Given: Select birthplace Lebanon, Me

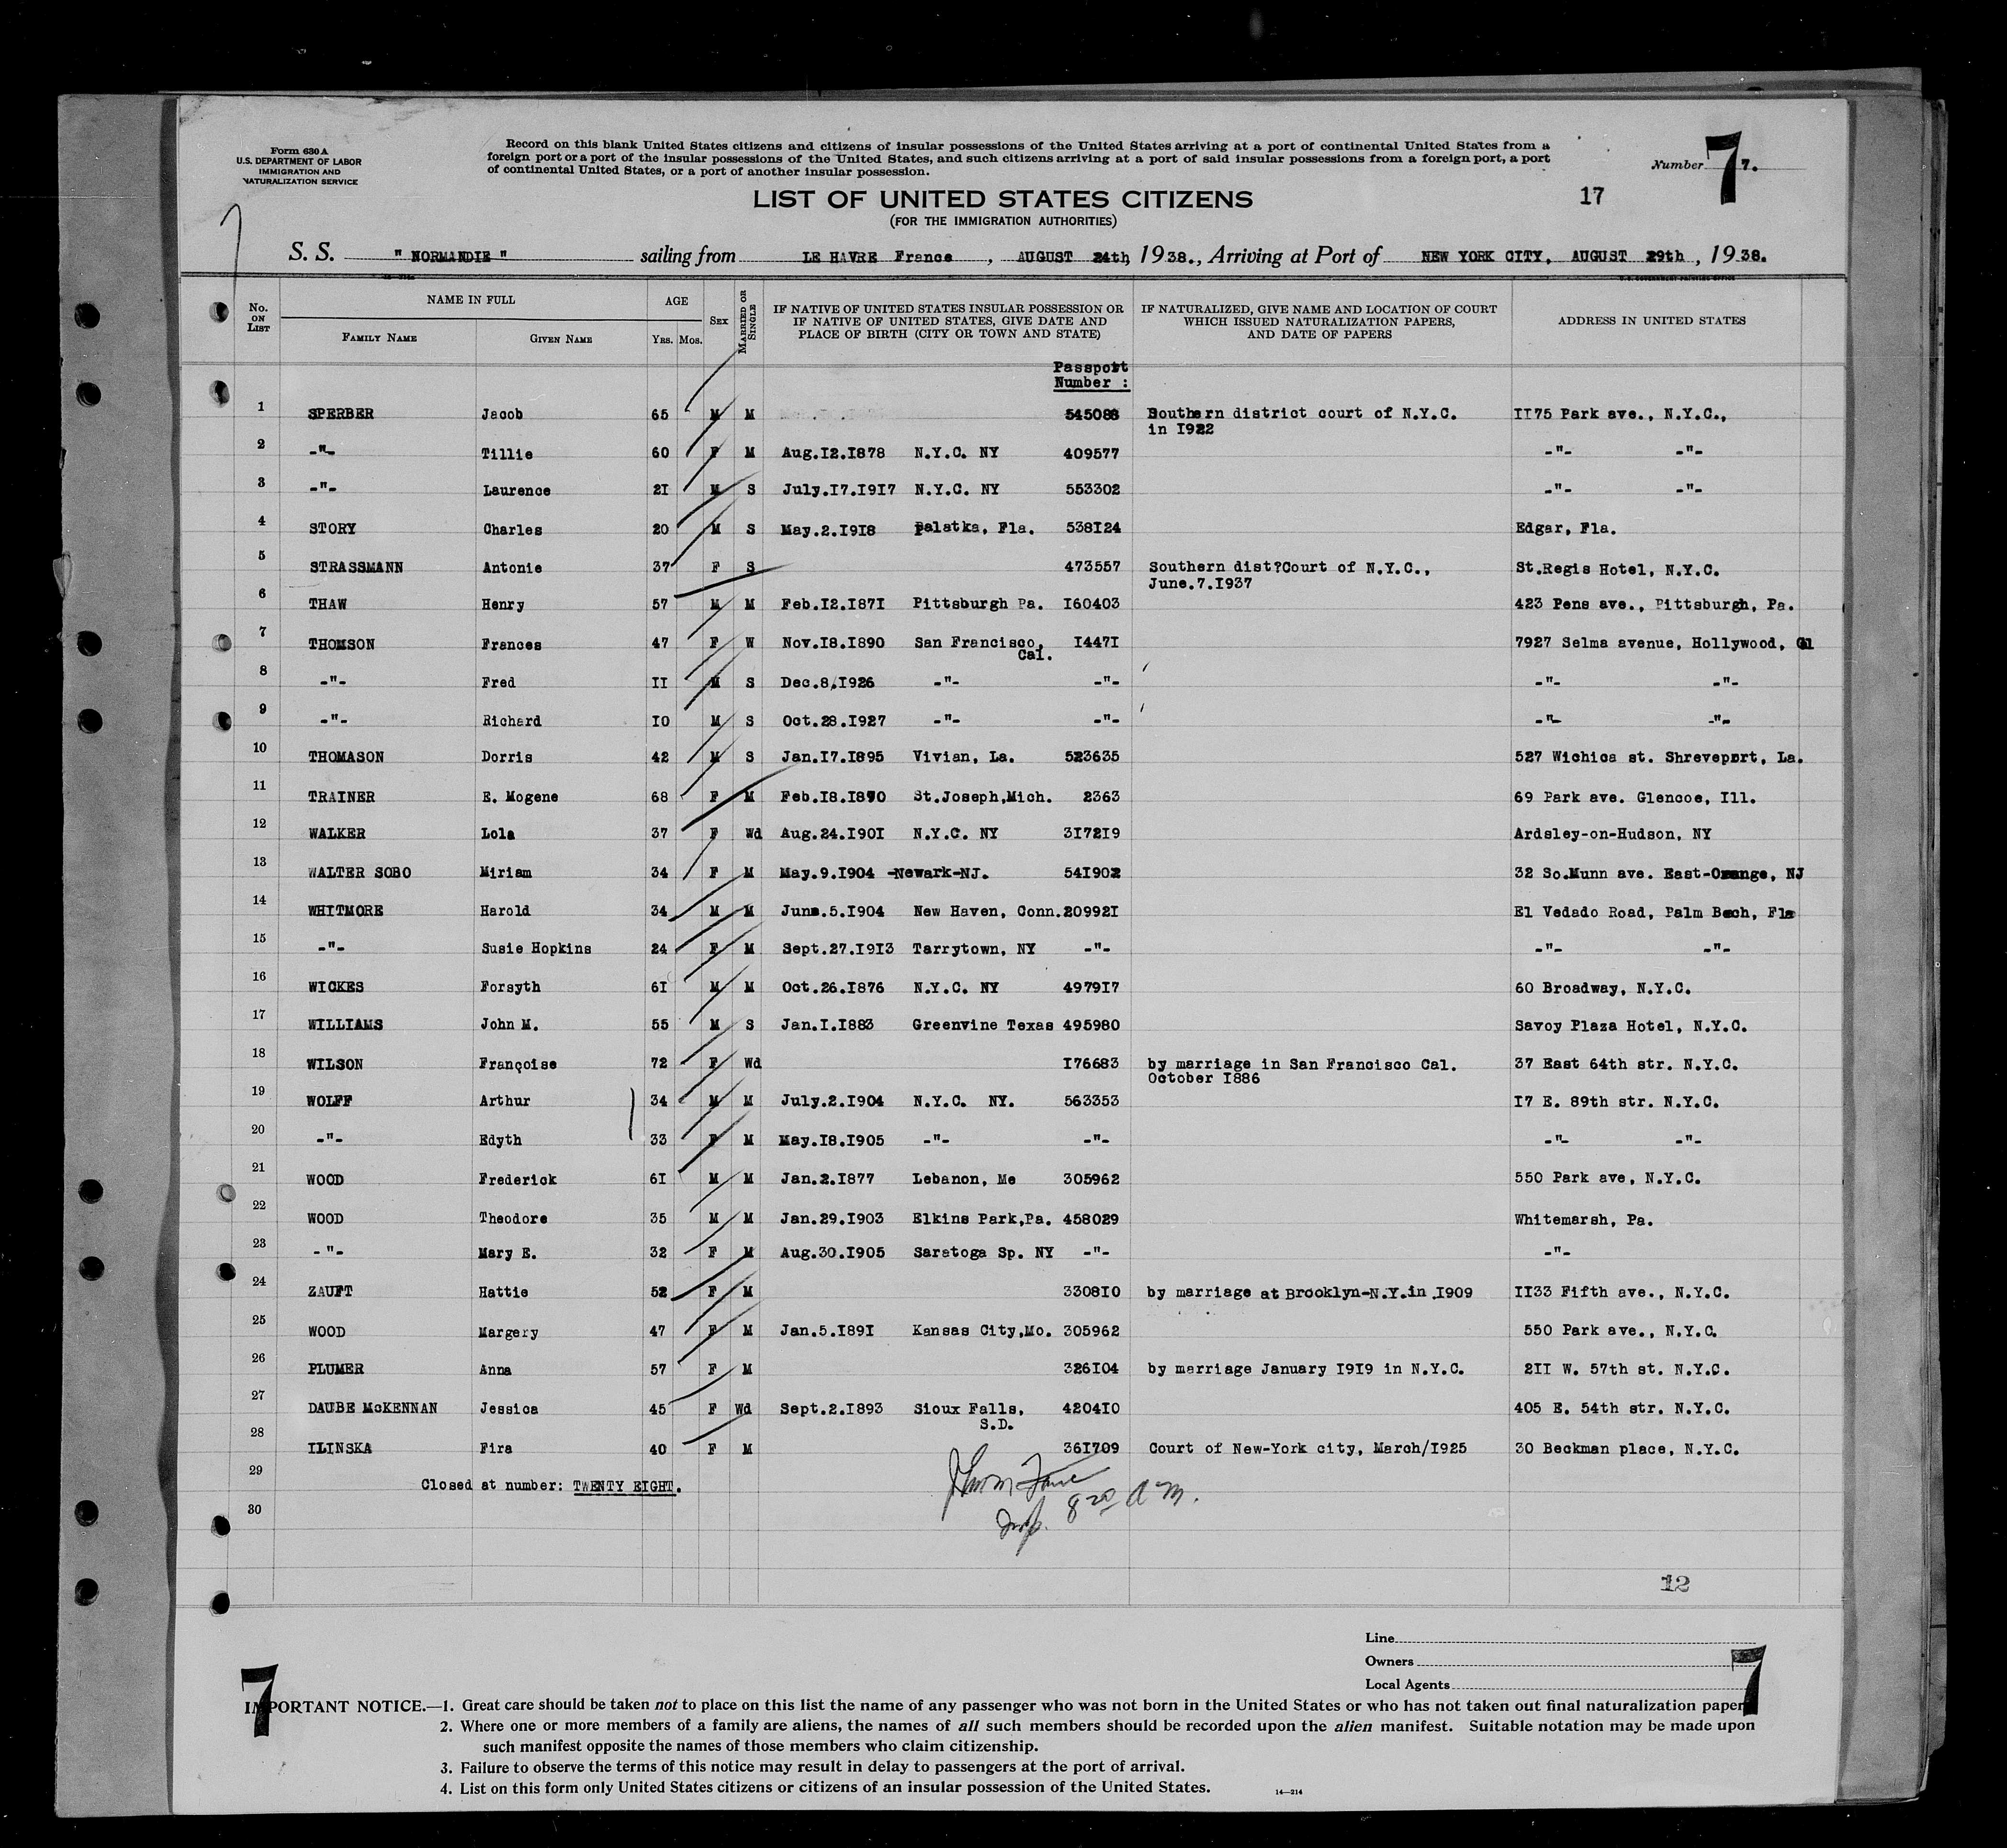Looking at the screenshot, I should tap(963, 1180).
